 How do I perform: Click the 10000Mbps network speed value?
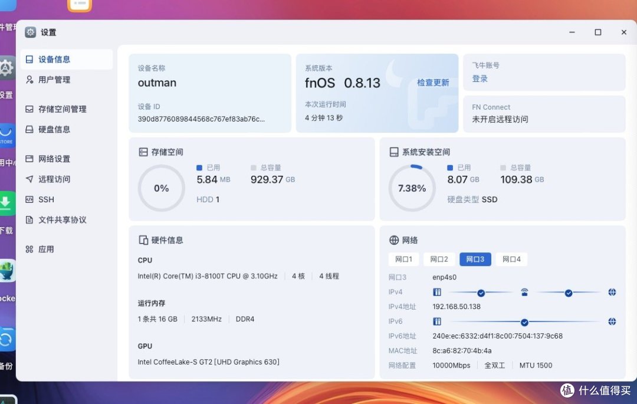point(451,366)
